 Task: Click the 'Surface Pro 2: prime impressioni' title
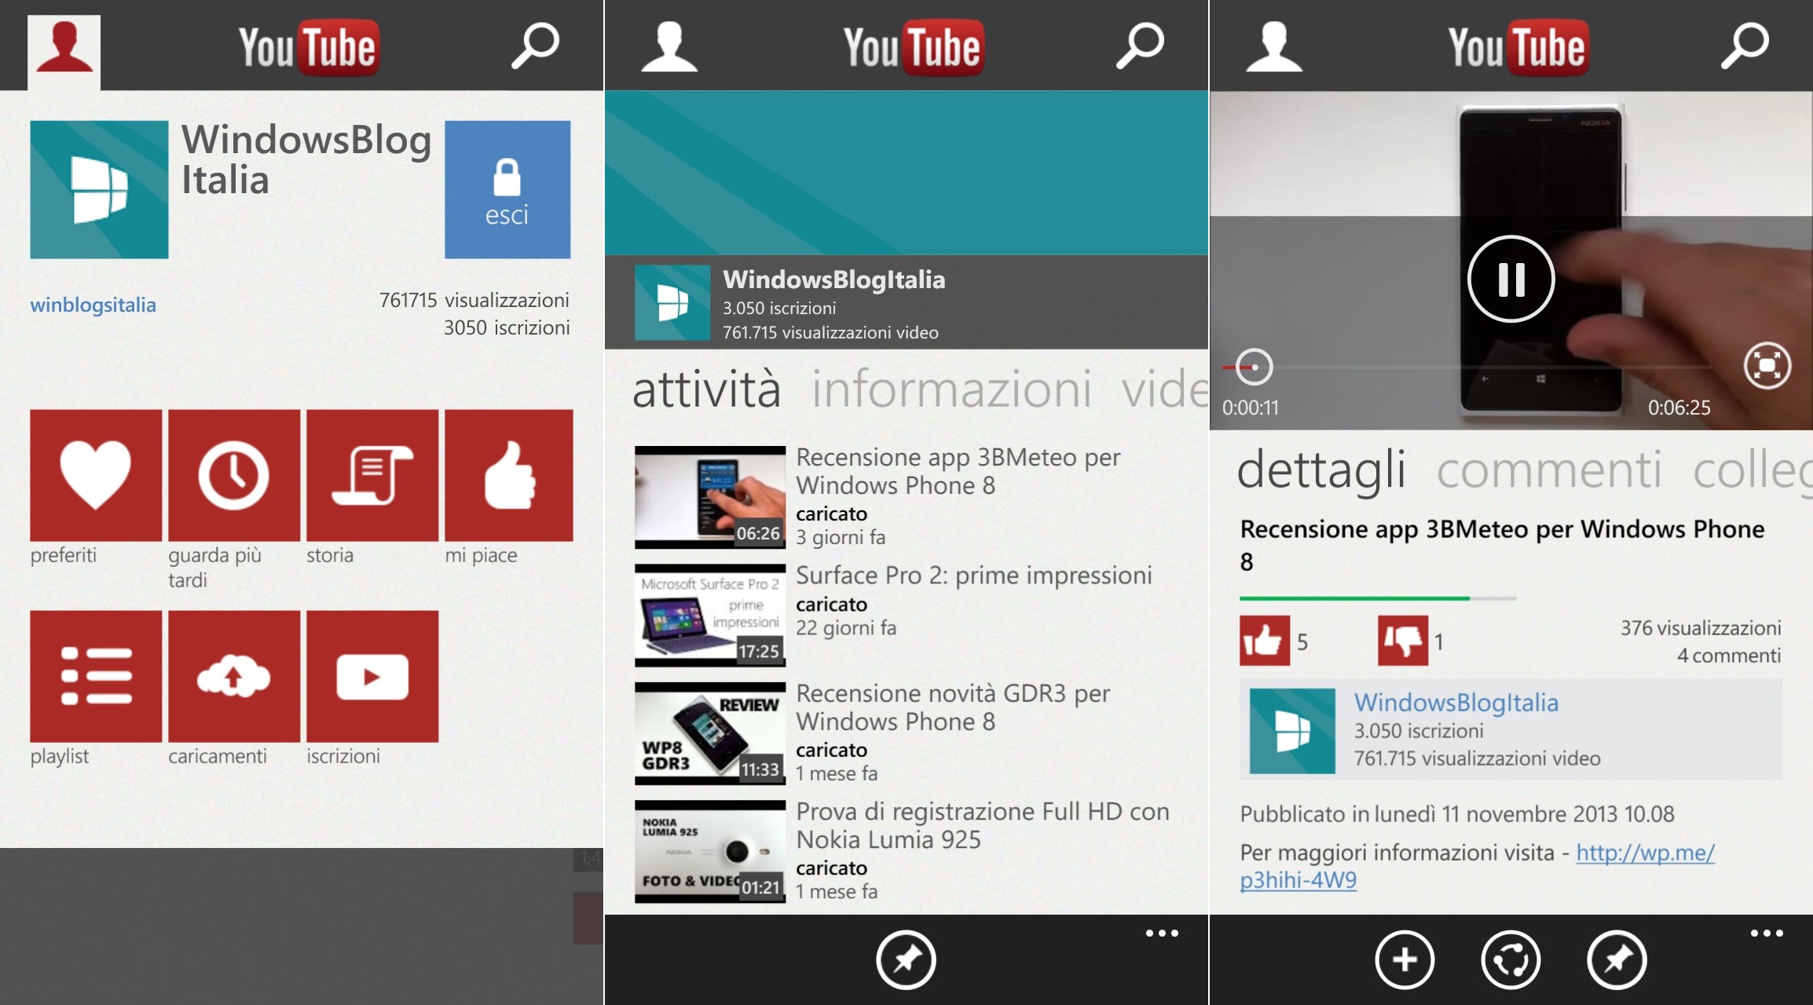pyautogui.click(x=974, y=576)
